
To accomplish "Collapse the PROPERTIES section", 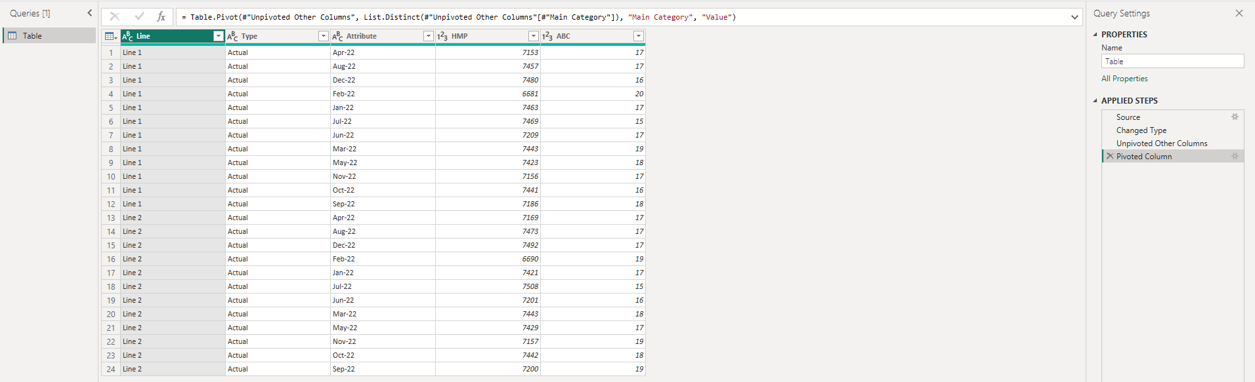I will pyautogui.click(x=1095, y=35).
